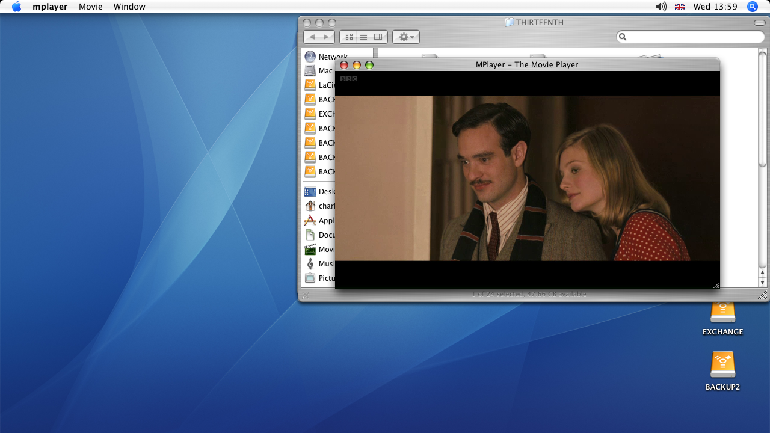The image size is (770, 433).
Task: Zoom the MPlayer window with green button
Action: [369, 65]
